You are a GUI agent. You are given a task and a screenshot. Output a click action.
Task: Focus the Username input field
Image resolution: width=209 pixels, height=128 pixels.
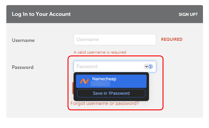(115, 40)
